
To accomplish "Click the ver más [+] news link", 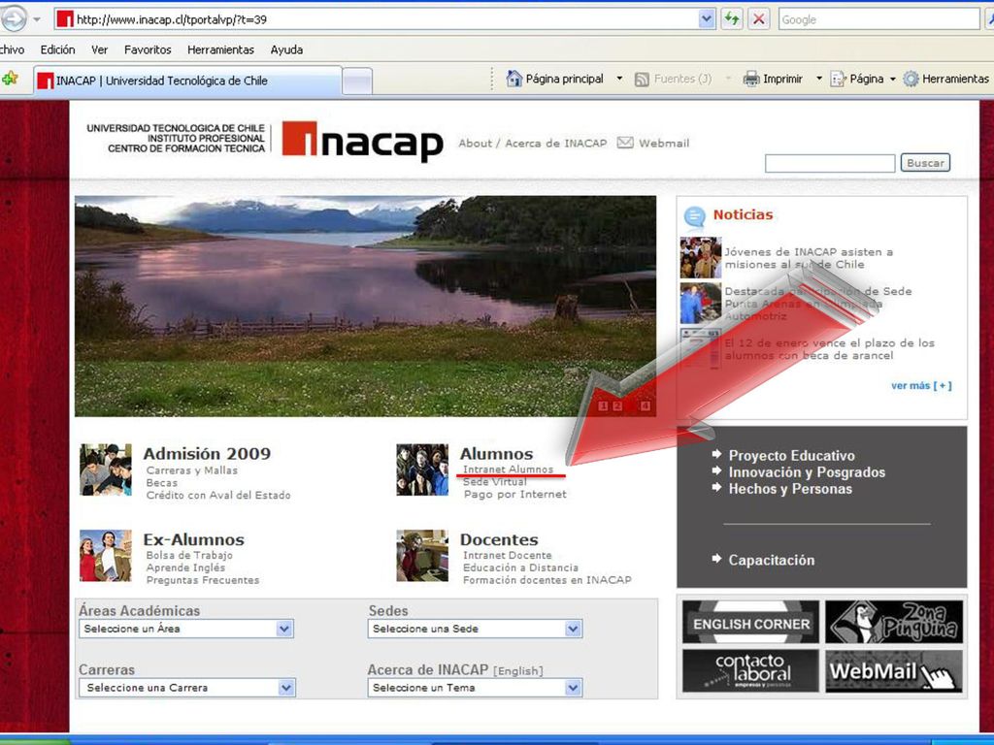I will click(x=921, y=385).
